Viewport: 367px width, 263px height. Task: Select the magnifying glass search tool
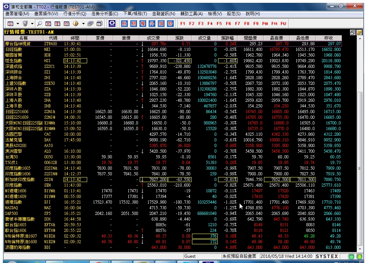click(40, 24)
